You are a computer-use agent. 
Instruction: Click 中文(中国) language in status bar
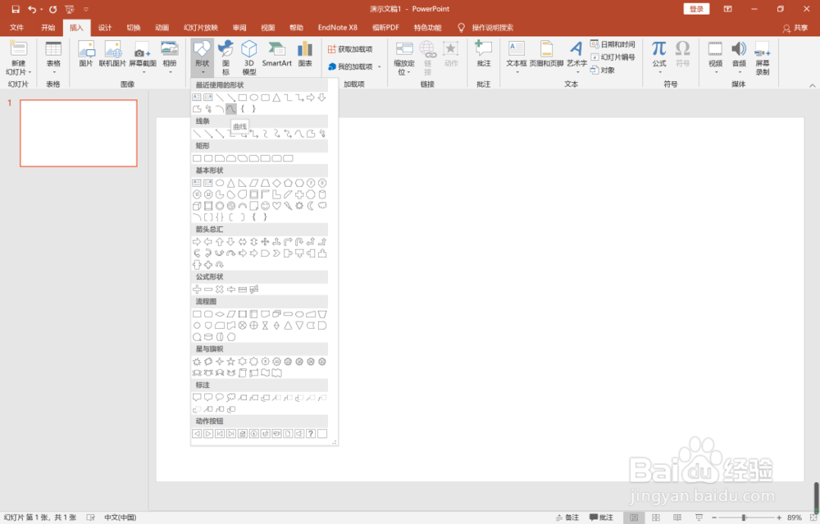pos(121,517)
